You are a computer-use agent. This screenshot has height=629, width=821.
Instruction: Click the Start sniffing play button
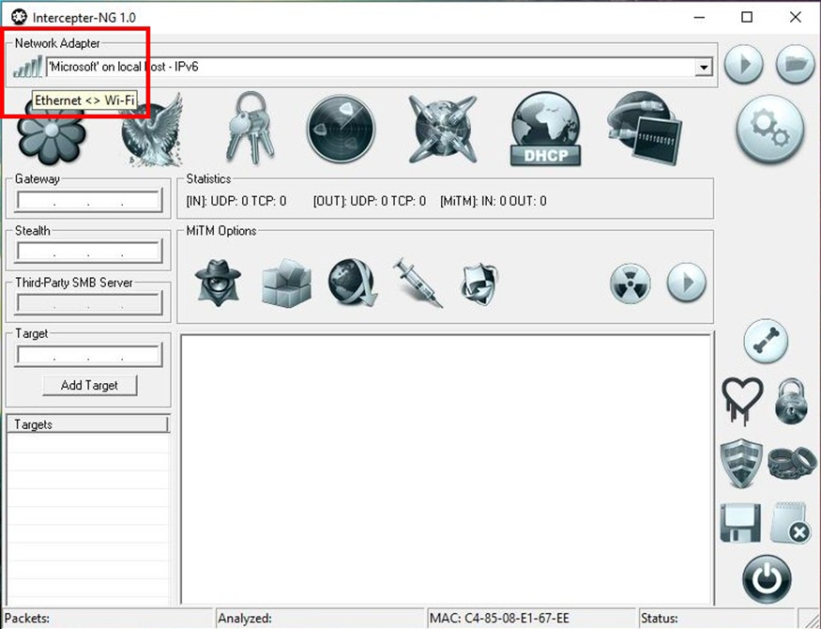[x=743, y=65]
